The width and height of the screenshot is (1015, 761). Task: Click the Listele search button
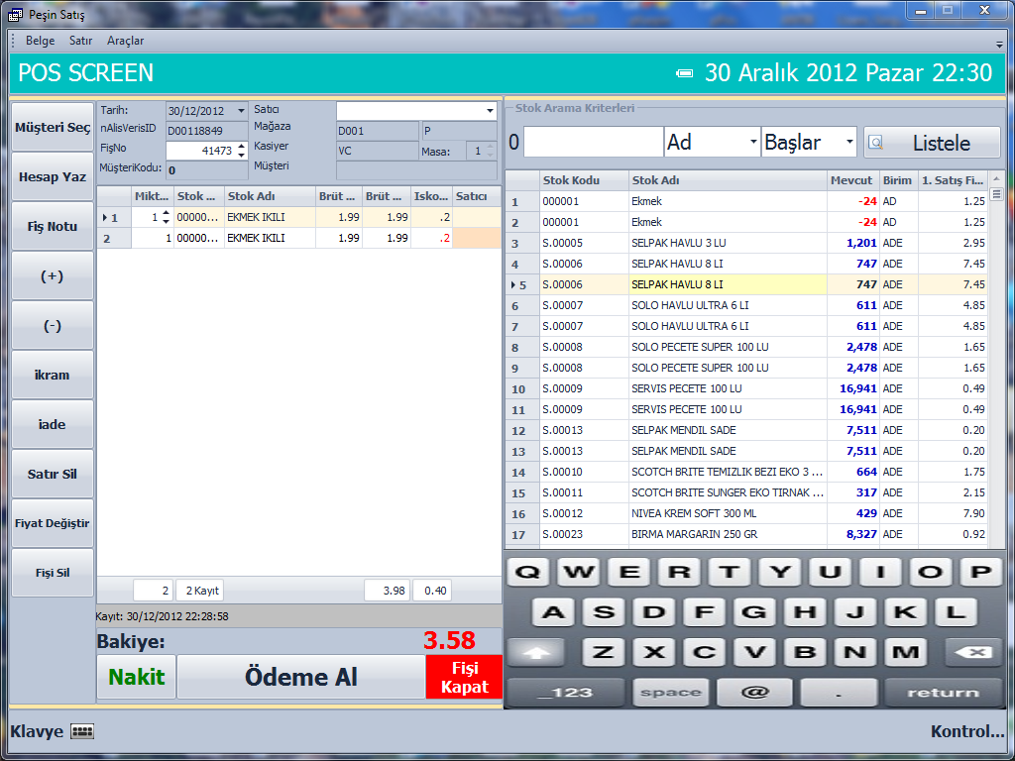[931, 143]
